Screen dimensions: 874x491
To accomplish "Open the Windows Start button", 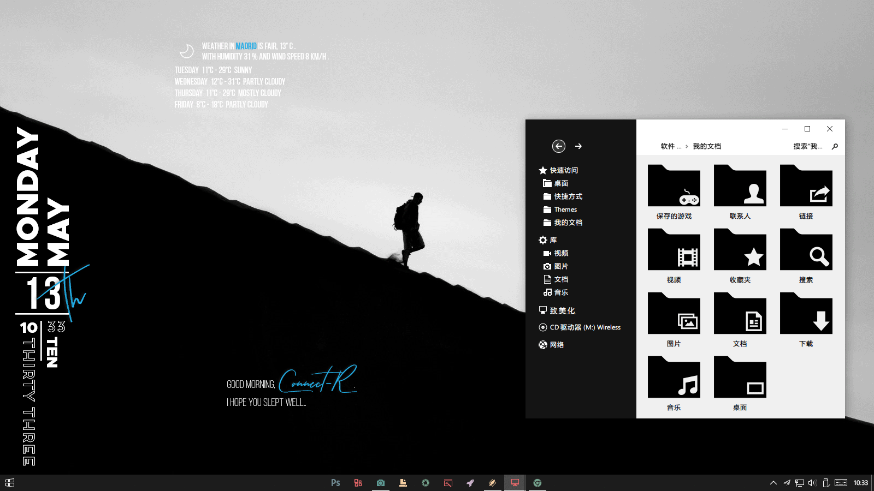I will (x=10, y=483).
